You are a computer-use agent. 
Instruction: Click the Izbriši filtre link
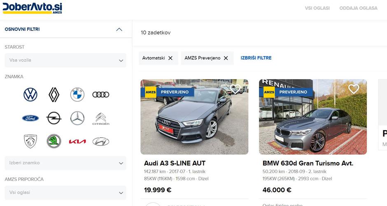[x=256, y=58]
